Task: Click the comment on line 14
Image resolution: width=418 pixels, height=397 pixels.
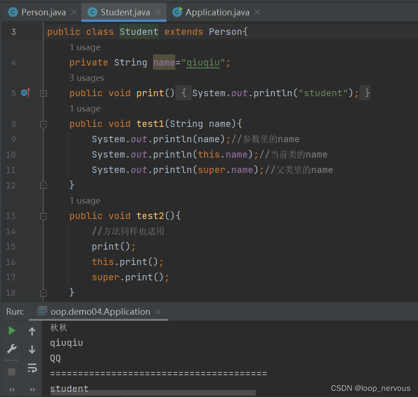Action: pyautogui.click(x=128, y=231)
